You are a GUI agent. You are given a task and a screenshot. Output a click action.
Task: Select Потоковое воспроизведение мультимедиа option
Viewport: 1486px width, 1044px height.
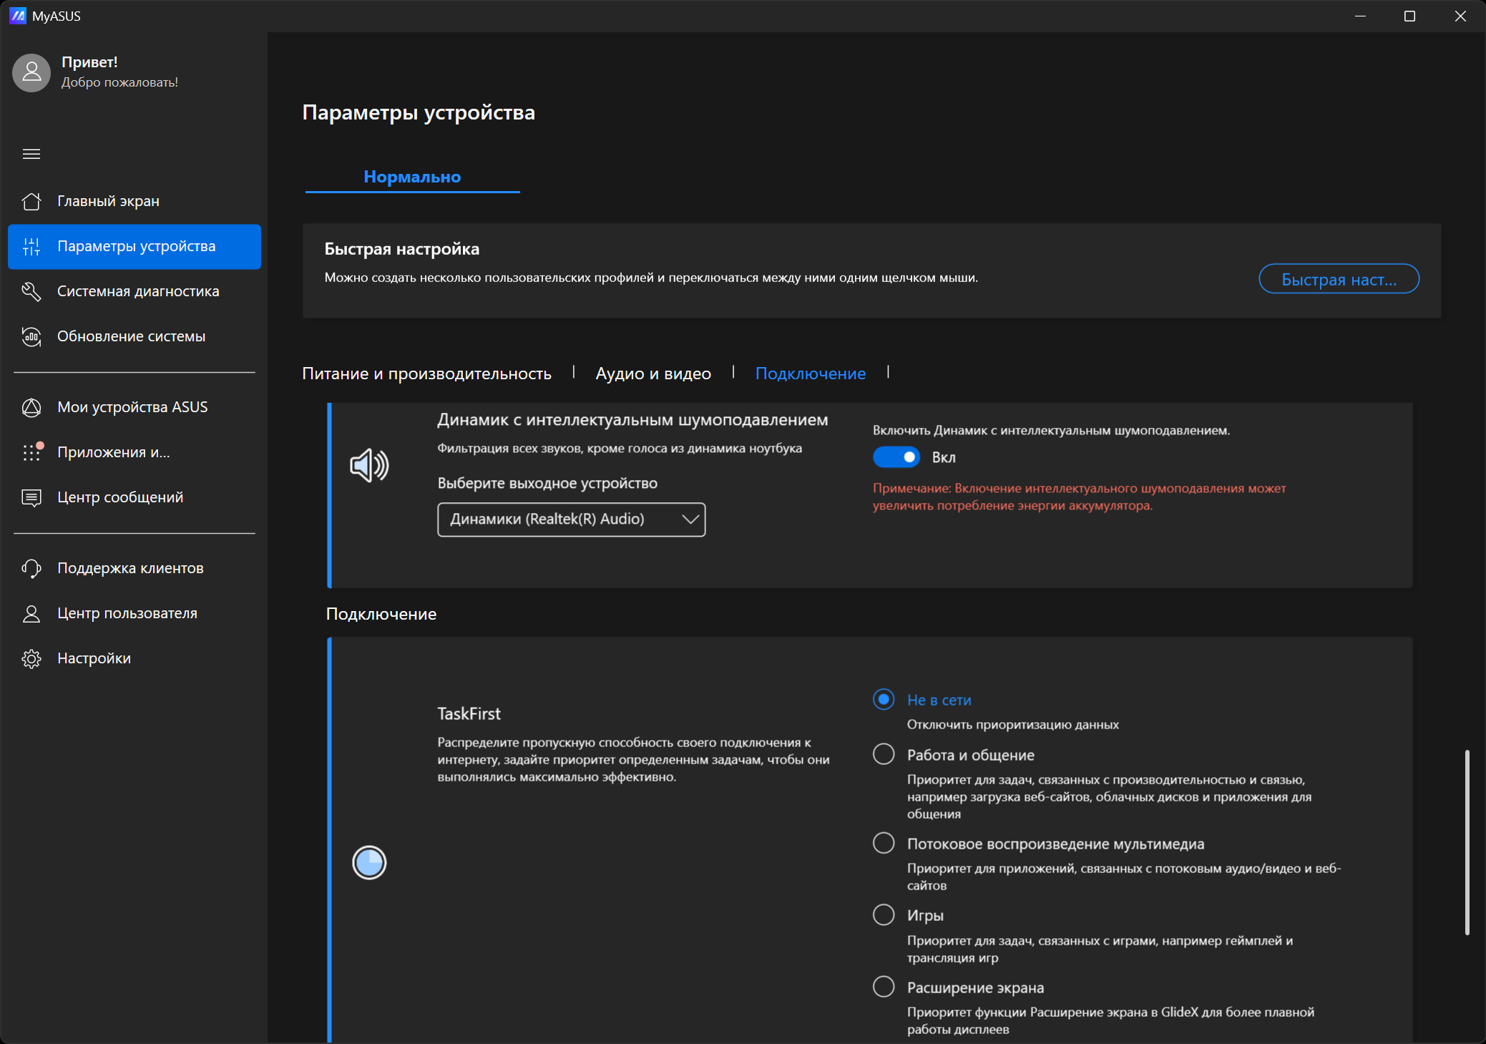(884, 843)
